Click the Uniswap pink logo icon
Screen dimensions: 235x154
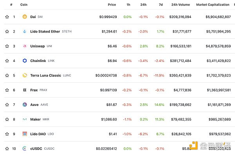click(25, 46)
